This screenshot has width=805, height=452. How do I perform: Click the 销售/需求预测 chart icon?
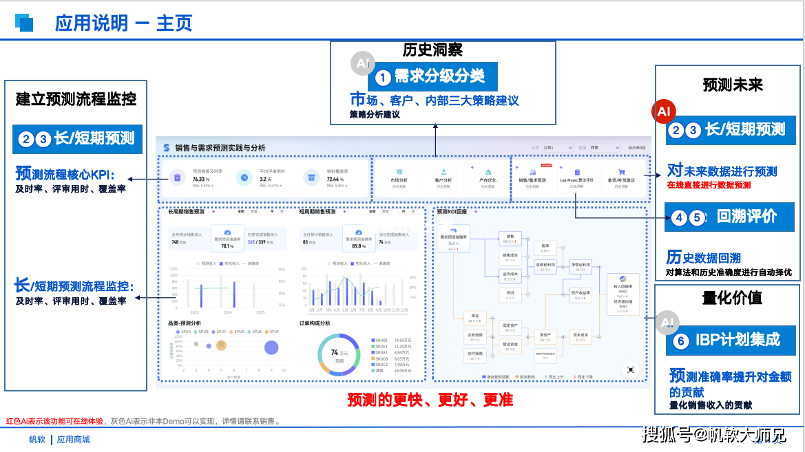click(532, 171)
